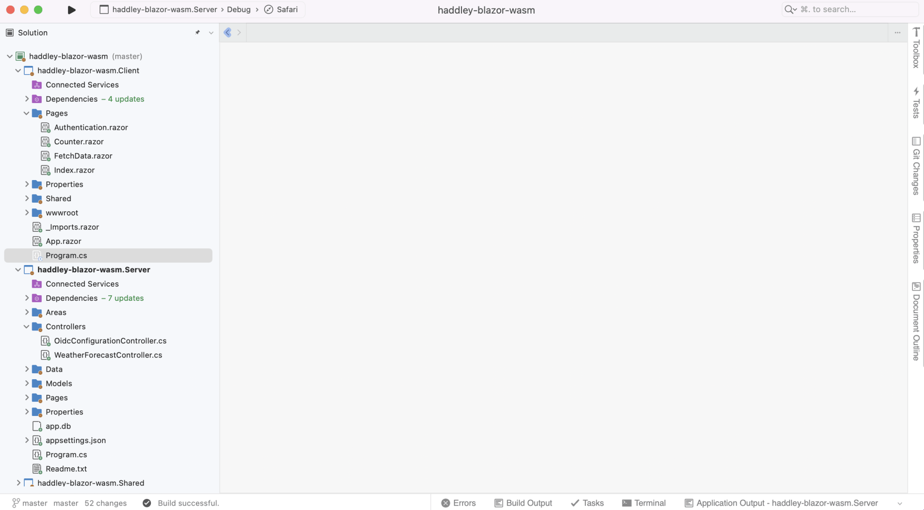This screenshot has width=924, height=510.
Task: Open the Errors panel
Action: (x=458, y=503)
